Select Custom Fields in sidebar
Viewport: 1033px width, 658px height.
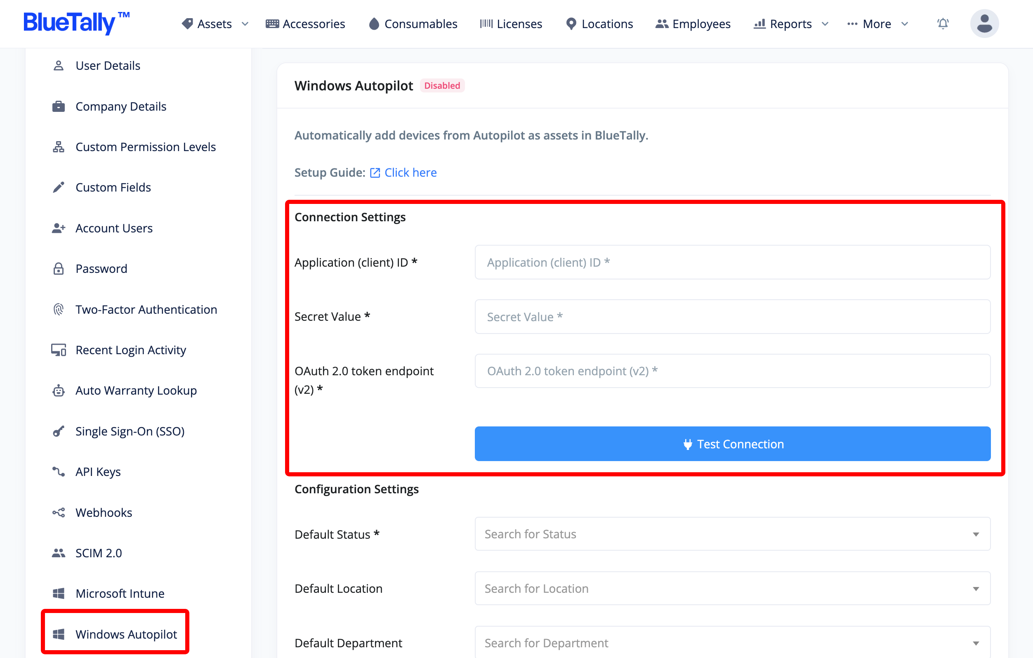click(x=113, y=187)
